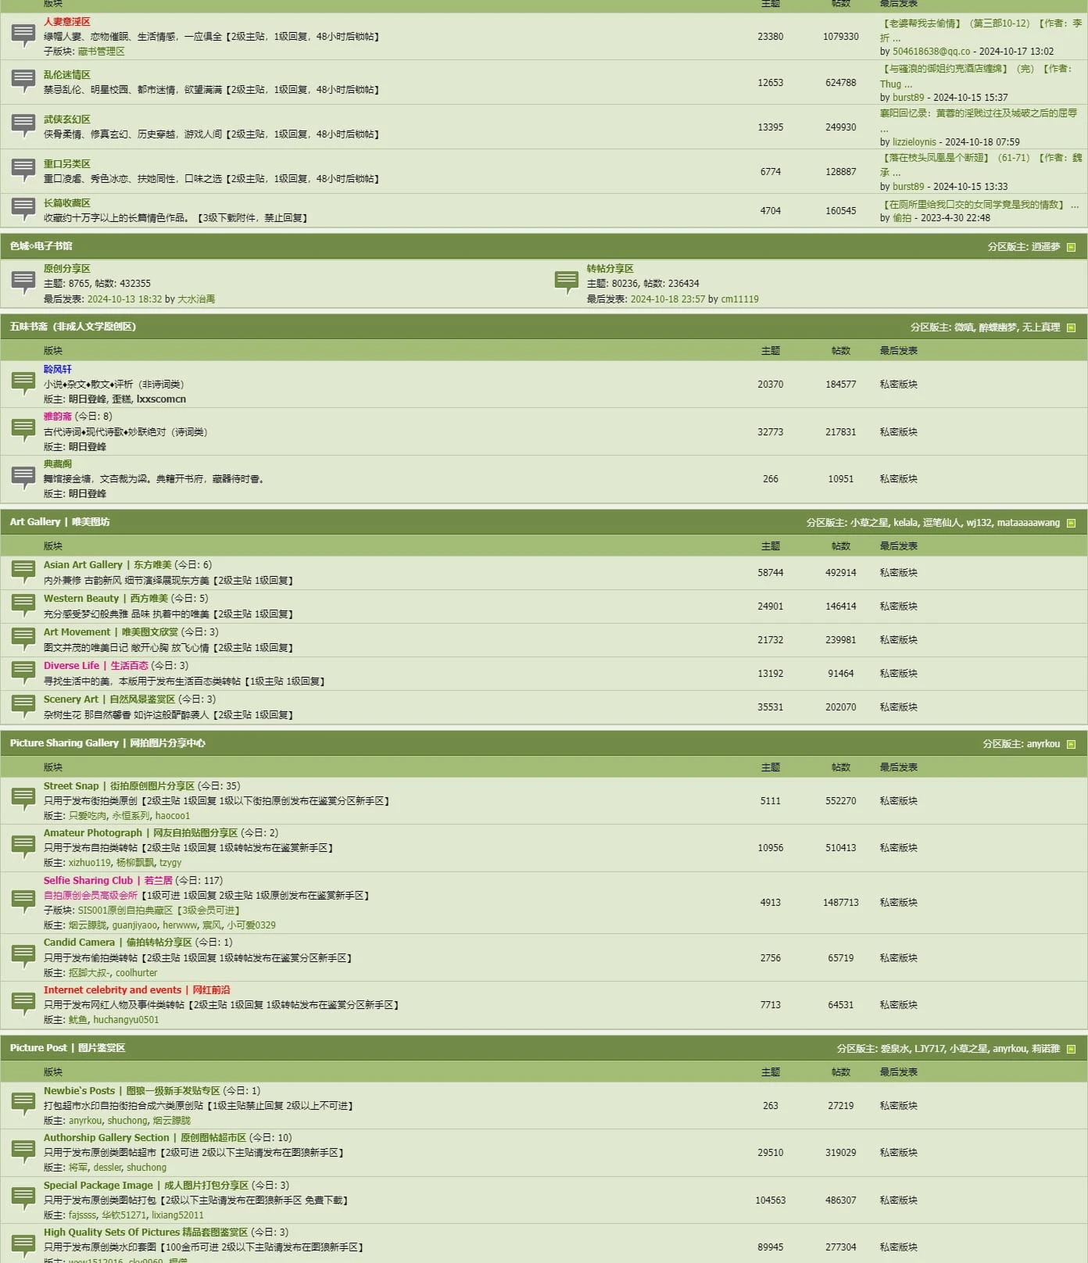
Task: Collapse the Art Gallery section
Action: point(1071,523)
